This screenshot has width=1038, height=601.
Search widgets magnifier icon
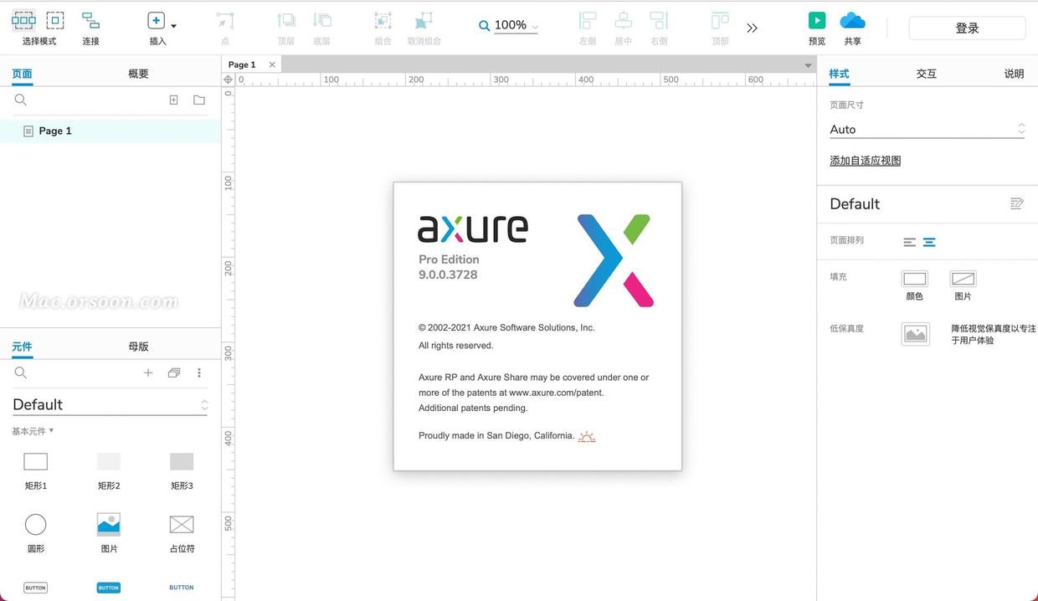tap(21, 372)
